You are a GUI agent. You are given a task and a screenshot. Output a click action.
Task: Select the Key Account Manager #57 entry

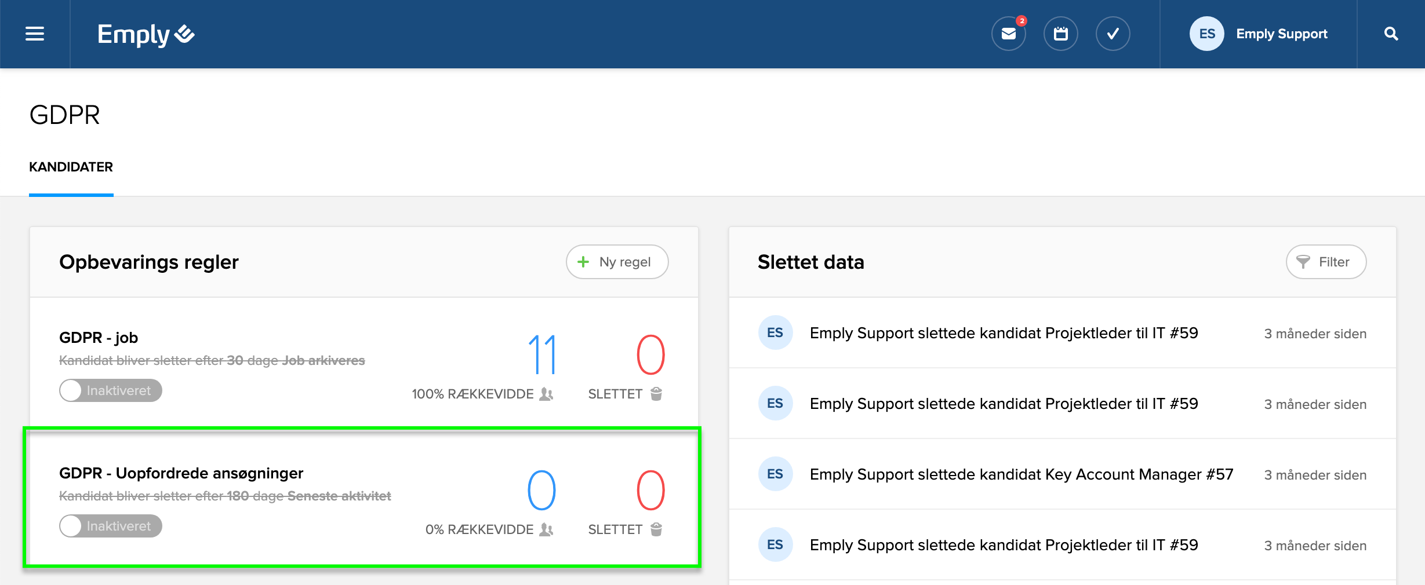pos(1021,474)
